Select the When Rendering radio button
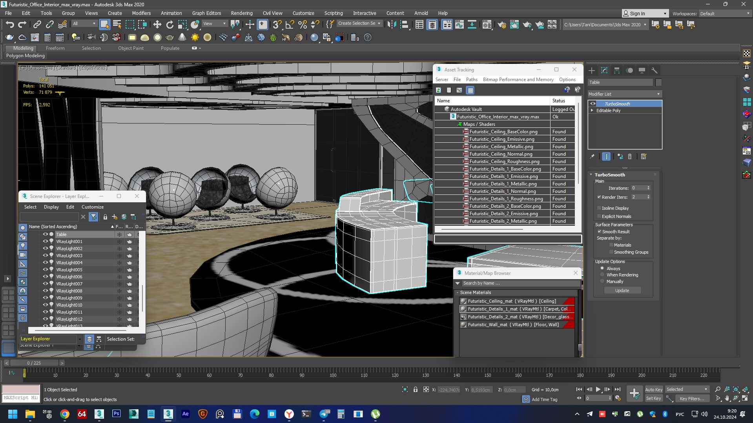The height and width of the screenshot is (423, 753). point(602,275)
